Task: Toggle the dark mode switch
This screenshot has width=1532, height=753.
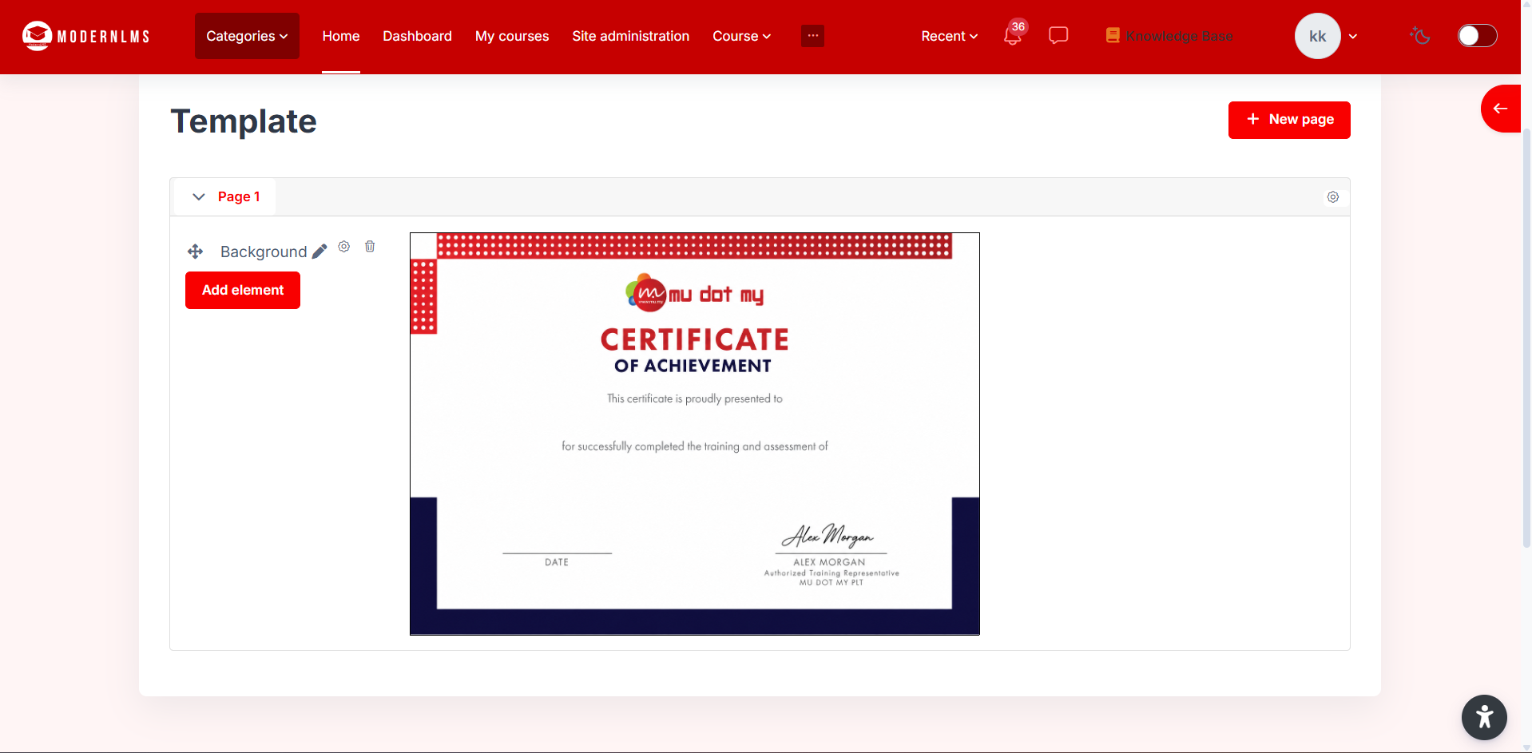Action: (1477, 36)
